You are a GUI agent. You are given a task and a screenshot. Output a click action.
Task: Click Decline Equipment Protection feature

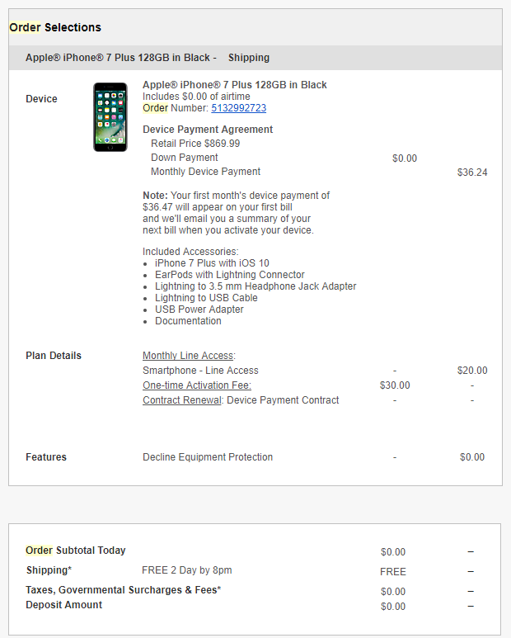[x=208, y=457]
